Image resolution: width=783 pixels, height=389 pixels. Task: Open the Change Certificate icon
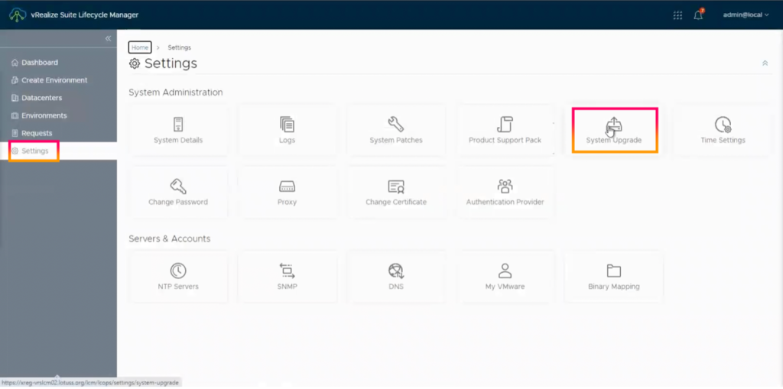tap(396, 186)
